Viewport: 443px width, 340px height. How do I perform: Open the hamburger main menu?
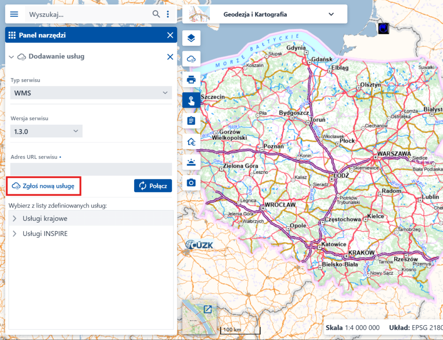click(x=14, y=14)
